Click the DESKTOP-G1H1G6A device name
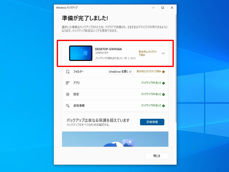229x172 pixels. click(x=108, y=49)
